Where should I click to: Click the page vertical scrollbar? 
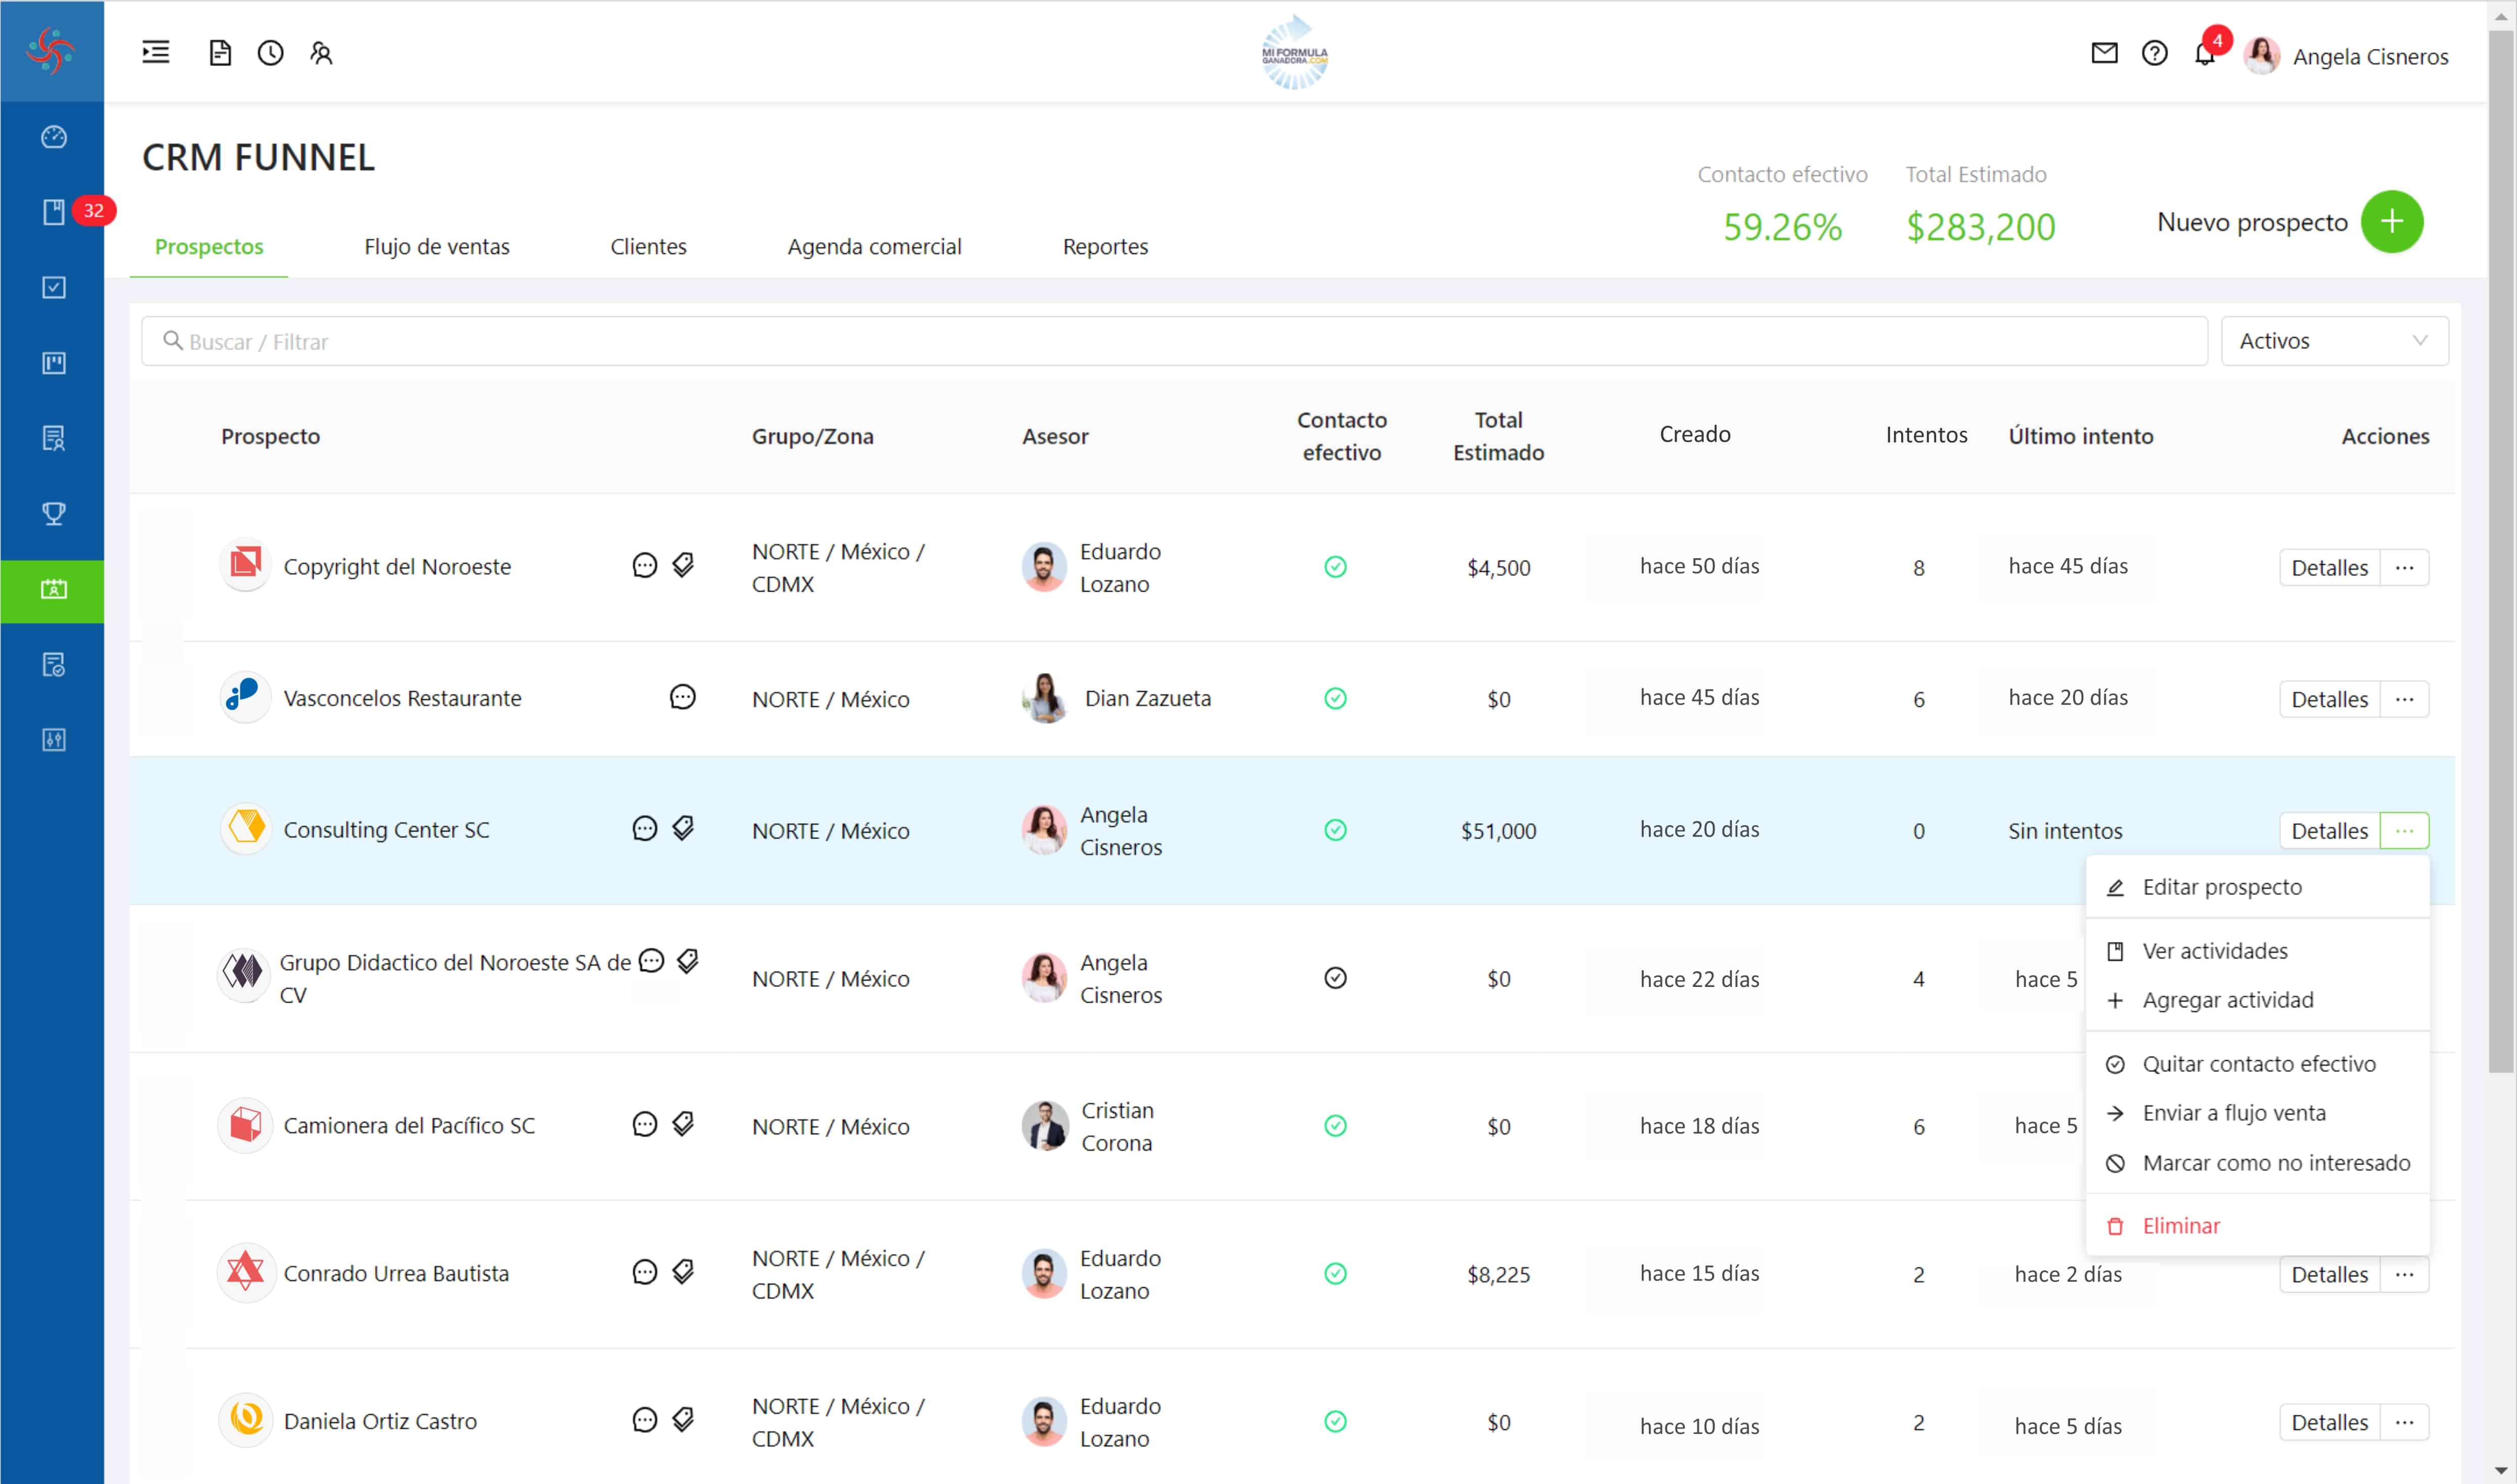click(x=2502, y=552)
